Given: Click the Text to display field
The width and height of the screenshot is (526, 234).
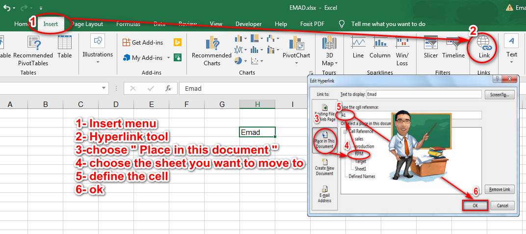Looking at the screenshot, I should [424, 95].
